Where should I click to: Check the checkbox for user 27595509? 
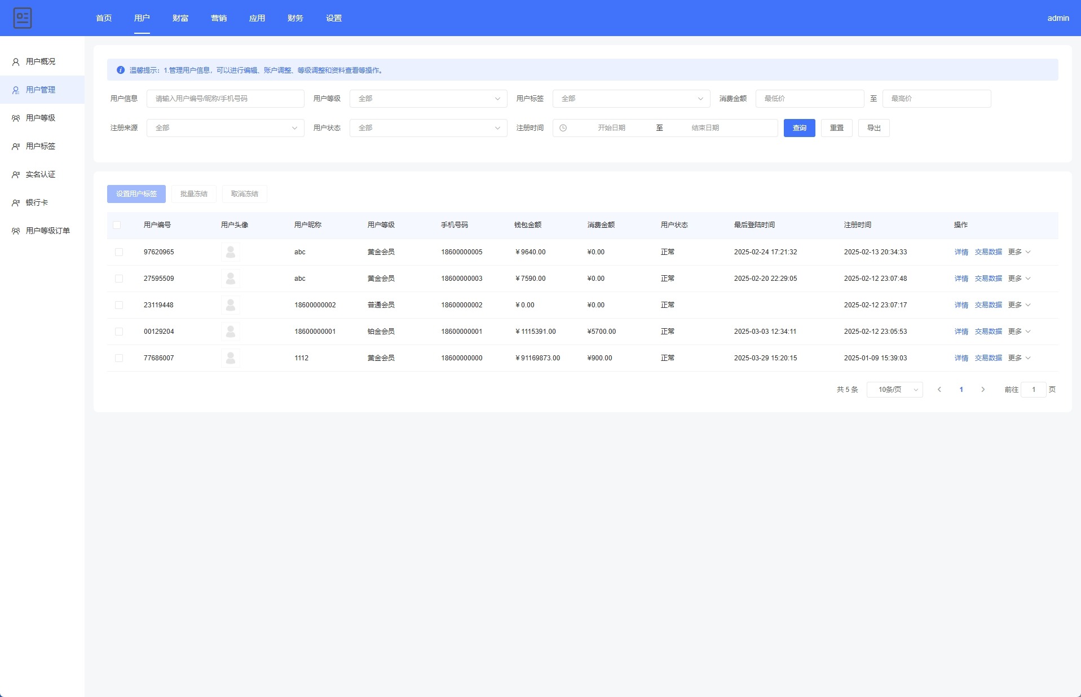point(119,279)
